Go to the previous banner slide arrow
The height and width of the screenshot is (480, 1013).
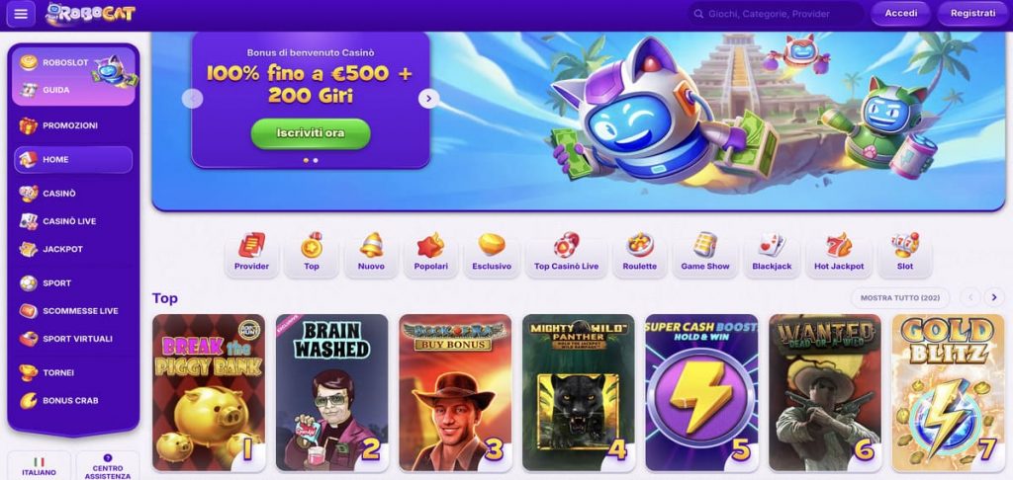[x=193, y=99]
